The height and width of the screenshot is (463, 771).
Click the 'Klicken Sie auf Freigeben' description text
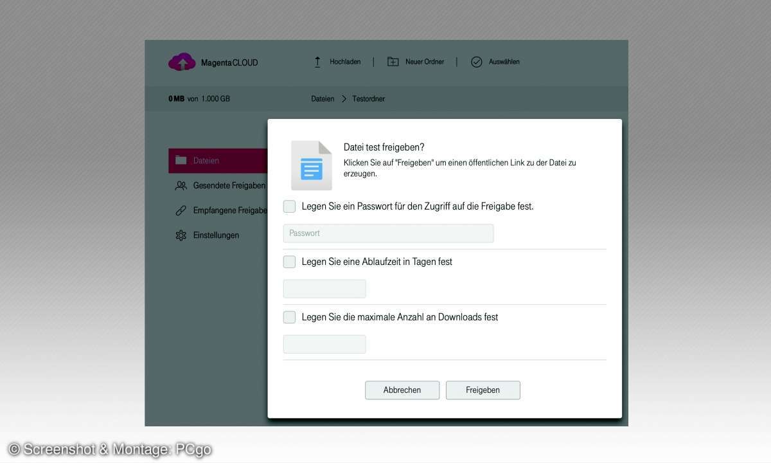click(460, 168)
